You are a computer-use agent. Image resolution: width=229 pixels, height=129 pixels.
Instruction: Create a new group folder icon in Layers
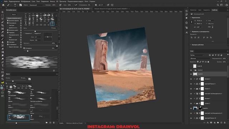[218, 123]
